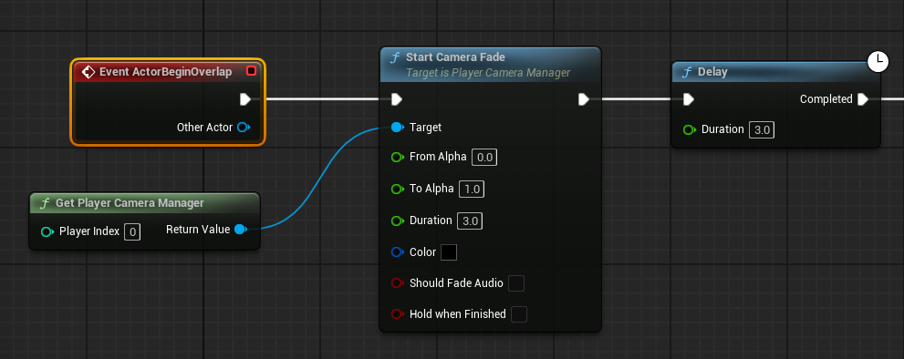The height and width of the screenshot is (359, 904).
Task: Click the Event ActorBeginOverlap execution output pin
Action: click(x=245, y=99)
